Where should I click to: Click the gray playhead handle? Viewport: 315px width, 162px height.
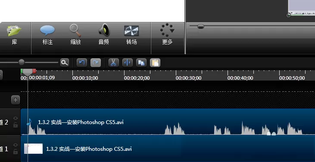(28, 72)
